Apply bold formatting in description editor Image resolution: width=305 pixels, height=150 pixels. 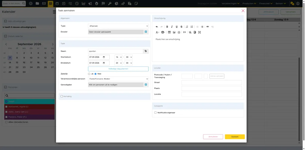coord(167,27)
